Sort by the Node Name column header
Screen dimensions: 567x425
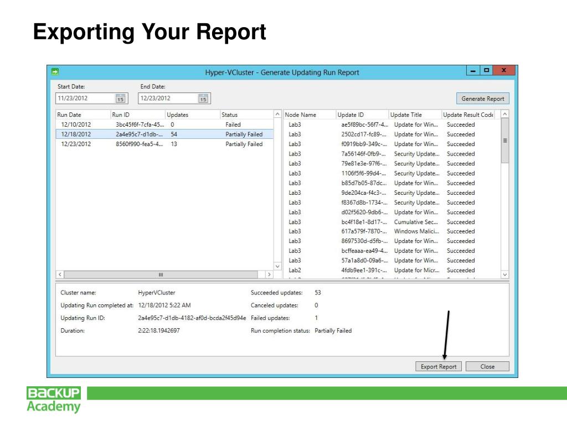tap(310, 115)
